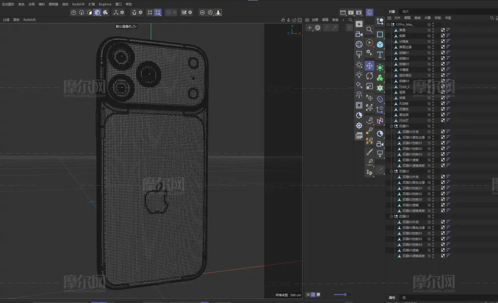Toggle layer checkbox for 按键01 object

point(429,53)
